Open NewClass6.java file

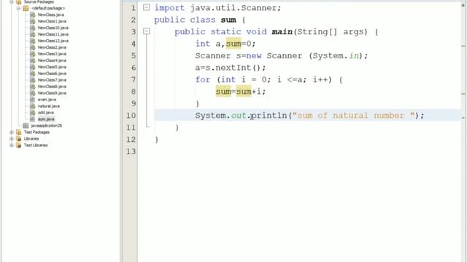point(52,74)
